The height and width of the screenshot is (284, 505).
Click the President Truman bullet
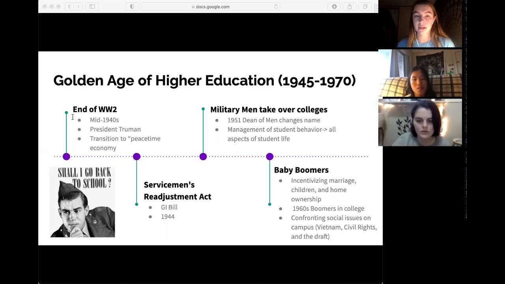point(115,129)
